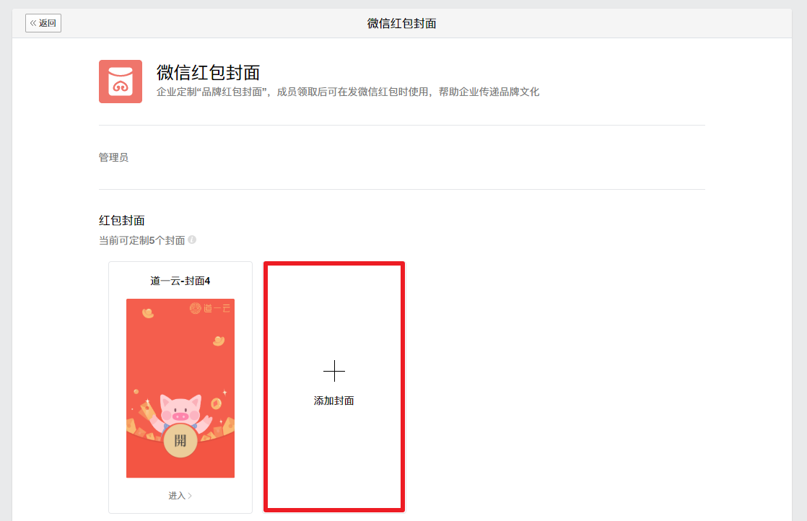Click the 微信红包封面 header bar title
807x521 pixels.
(x=401, y=24)
